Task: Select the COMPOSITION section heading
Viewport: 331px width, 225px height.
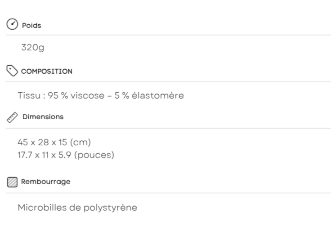Action: (x=47, y=72)
